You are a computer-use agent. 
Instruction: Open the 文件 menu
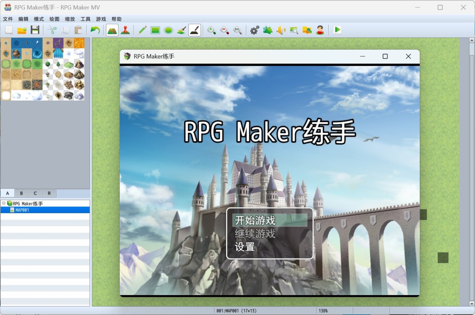[x=8, y=19]
